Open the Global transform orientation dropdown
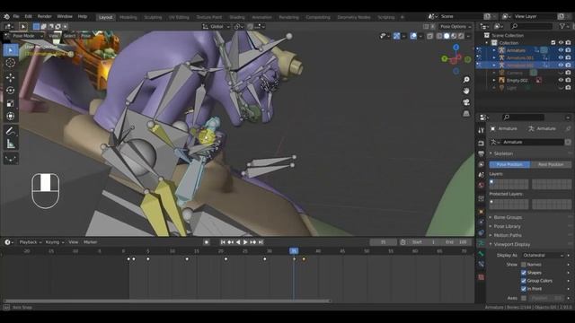 point(216,26)
